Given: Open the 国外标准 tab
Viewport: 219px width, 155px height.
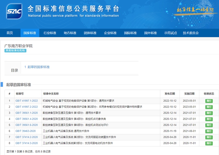Looking at the screenshot, I should pyautogui.click(x=150, y=33).
